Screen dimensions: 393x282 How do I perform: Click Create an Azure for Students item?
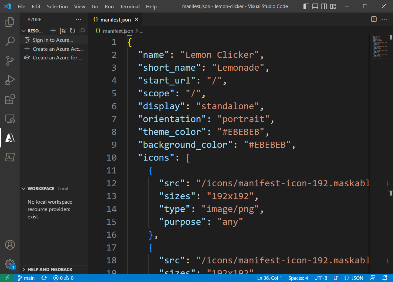pos(54,57)
